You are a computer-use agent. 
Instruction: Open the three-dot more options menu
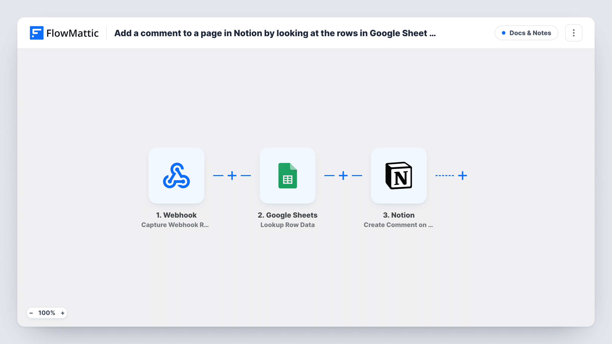574,33
